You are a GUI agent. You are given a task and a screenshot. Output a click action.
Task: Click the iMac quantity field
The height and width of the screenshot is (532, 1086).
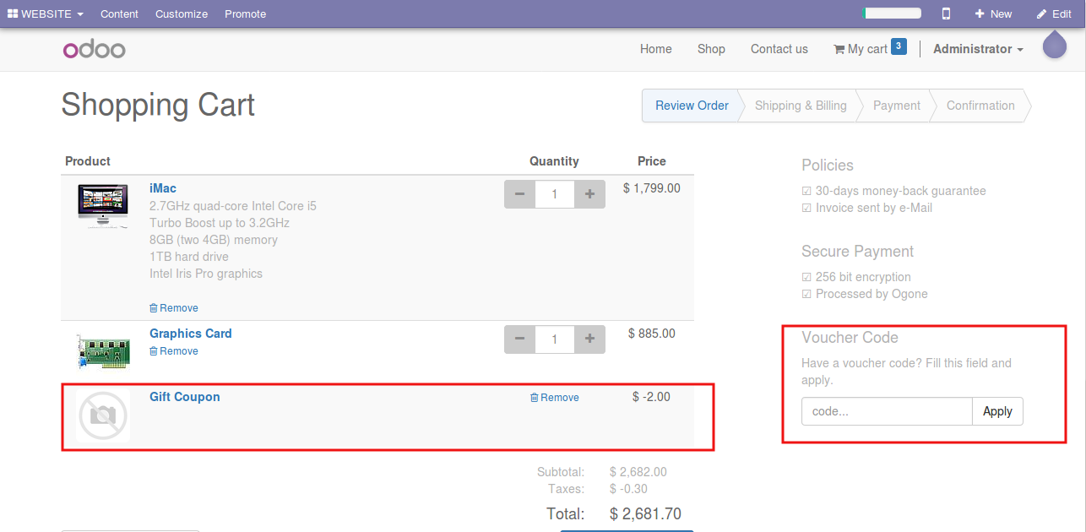(x=555, y=194)
